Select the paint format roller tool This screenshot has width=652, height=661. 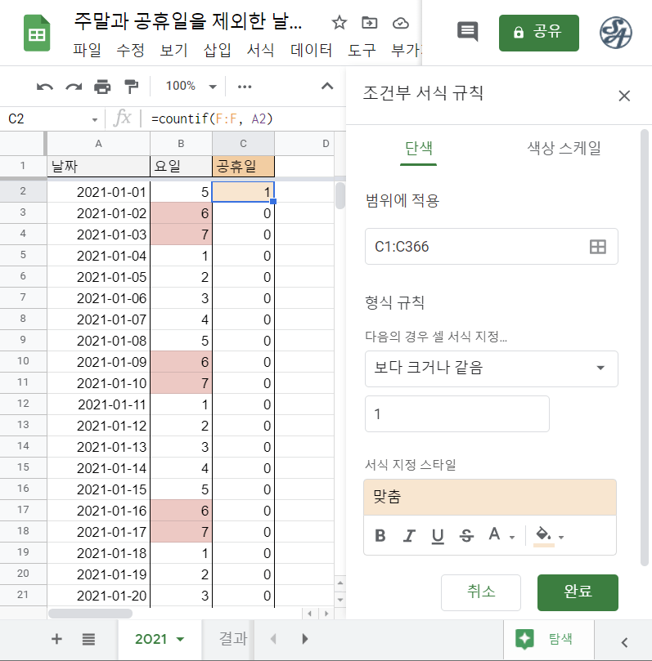tap(131, 87)
